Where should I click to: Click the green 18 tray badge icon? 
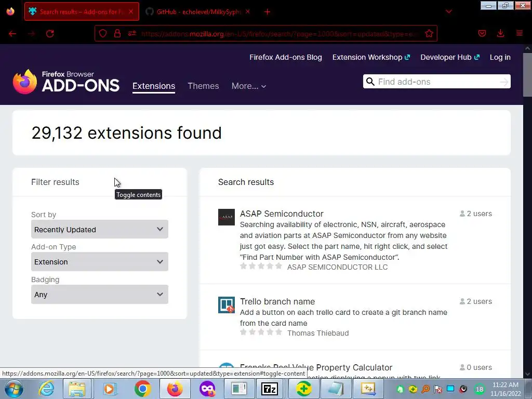pos(480,390)
